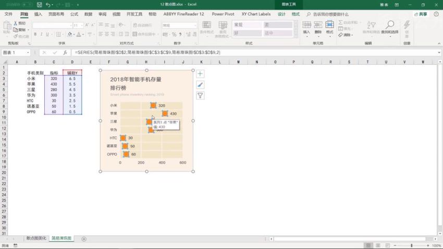Open the Power Pivot tab
Viewport: 443px width, 249px height.
tap(223, 14)
